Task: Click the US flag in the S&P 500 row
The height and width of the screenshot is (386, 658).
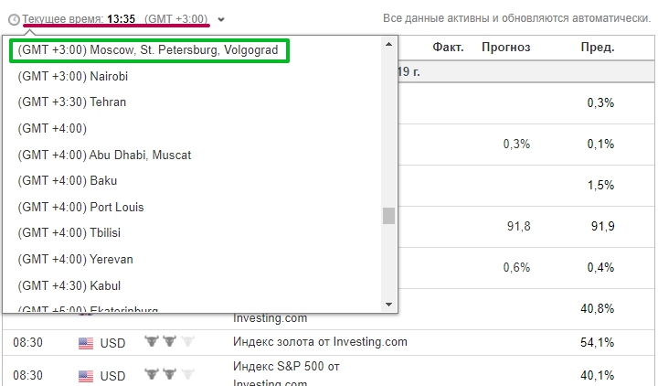Action: [86, 376]
